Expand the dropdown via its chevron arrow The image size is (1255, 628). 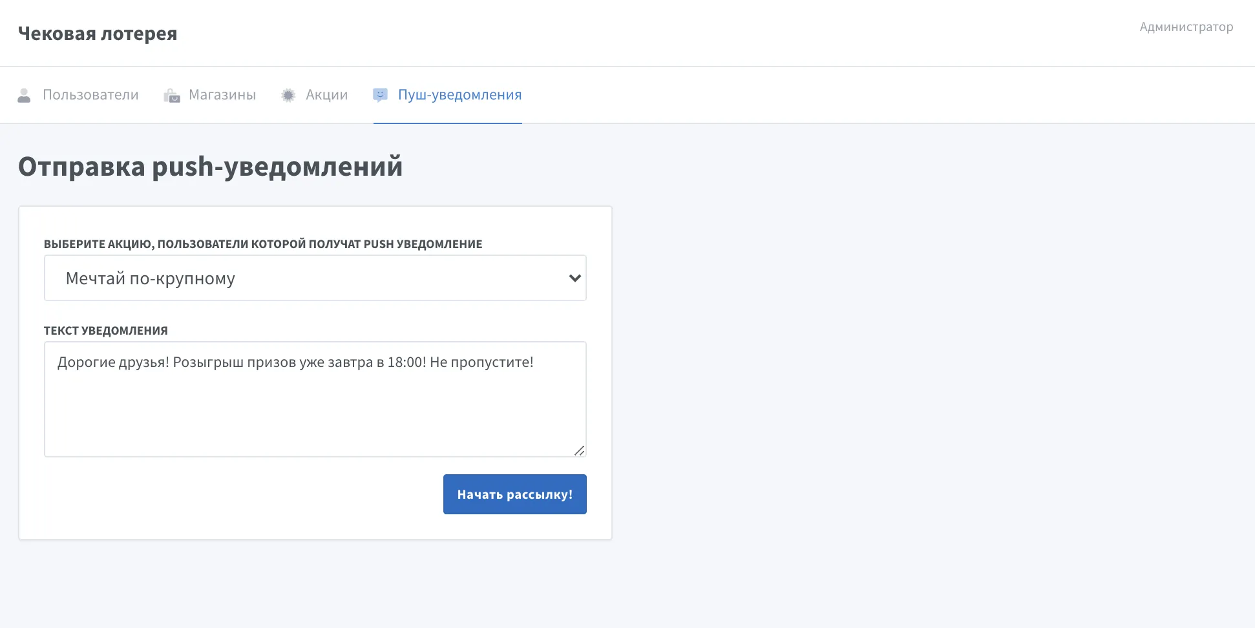(x=575, y=278)
